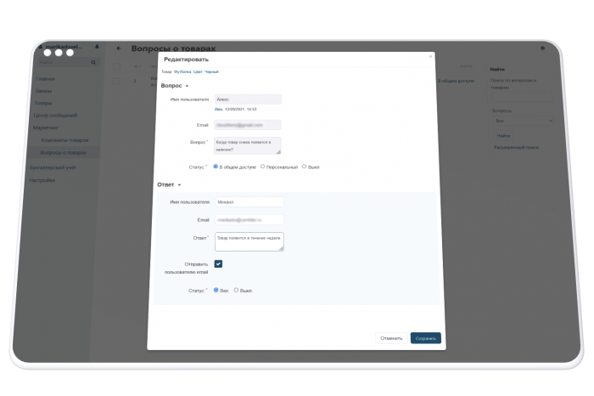Select Вкл status for the answer

click(216, 290)
